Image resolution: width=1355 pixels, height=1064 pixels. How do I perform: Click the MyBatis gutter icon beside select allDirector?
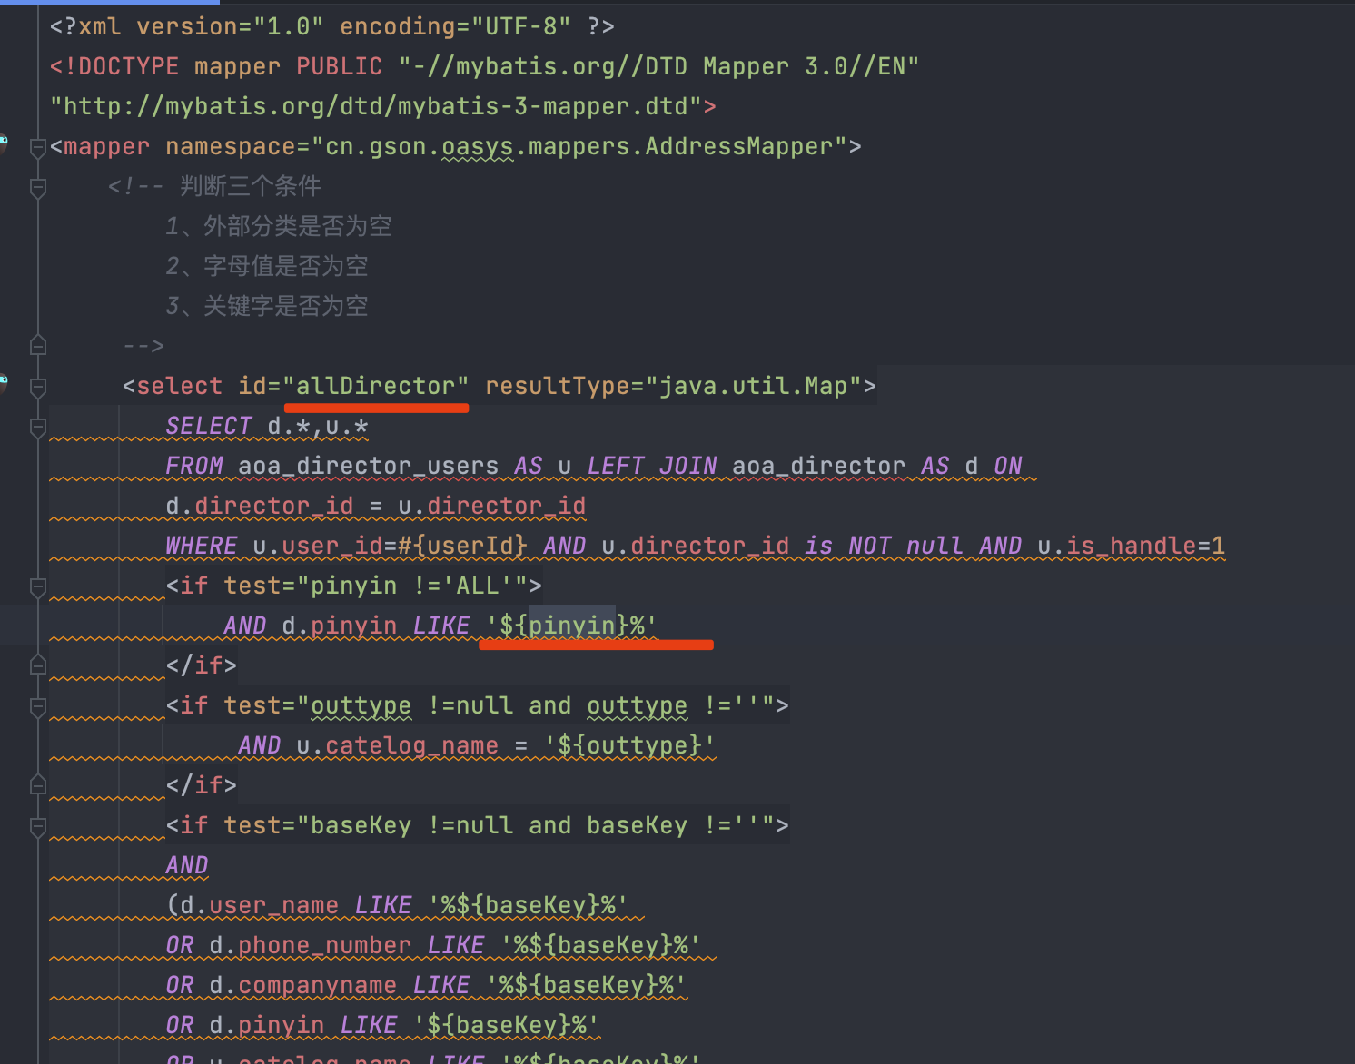3,382
